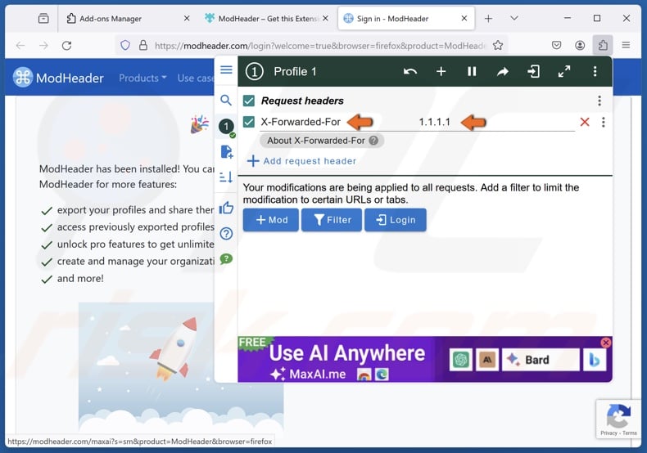Viewport: 647px width, 453px height.
Task: Open profile more options menu
Action: pos(595,72)
